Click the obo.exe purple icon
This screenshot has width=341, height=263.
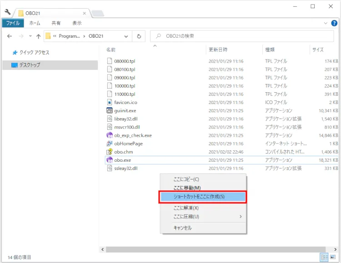coord(110,160)
